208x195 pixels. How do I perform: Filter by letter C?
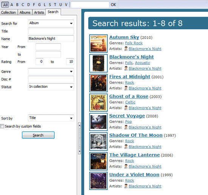click(23, 5)
